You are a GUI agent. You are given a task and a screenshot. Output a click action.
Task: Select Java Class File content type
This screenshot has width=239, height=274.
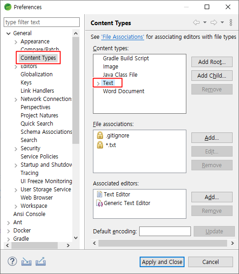[x=120, y=74]
